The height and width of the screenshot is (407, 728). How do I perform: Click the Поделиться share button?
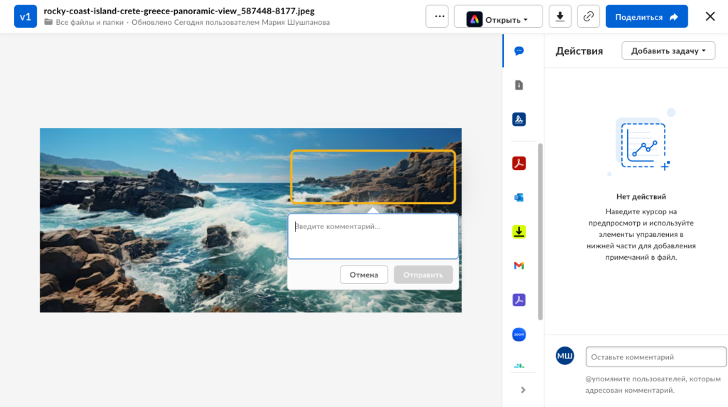646,16
